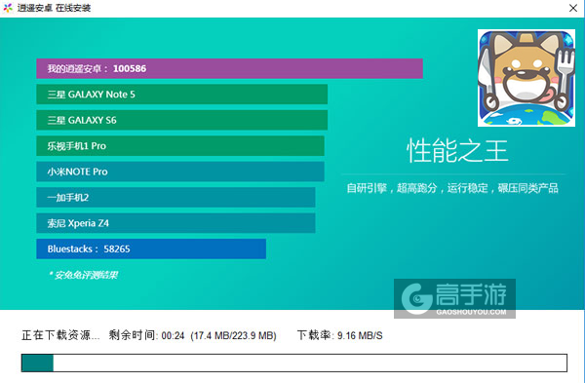Select the 一加手机2 bar
585x383 pixels.
(175, 197)
